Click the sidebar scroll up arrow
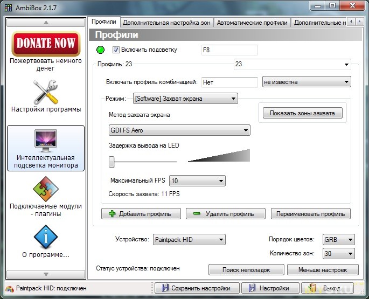The height and width of the screenshot is (299, 369). (46, 23)
